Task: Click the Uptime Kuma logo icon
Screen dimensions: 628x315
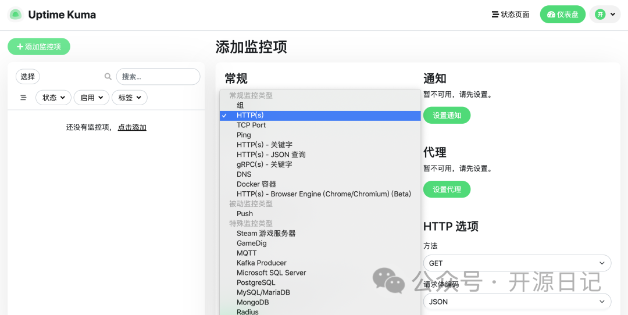Action: [x=15, y=15]
